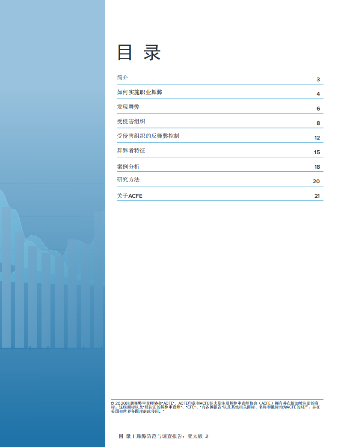Click the copyright notice paragraph at the bottom
The width and height of the screenshot is (344, 447).
215,407
